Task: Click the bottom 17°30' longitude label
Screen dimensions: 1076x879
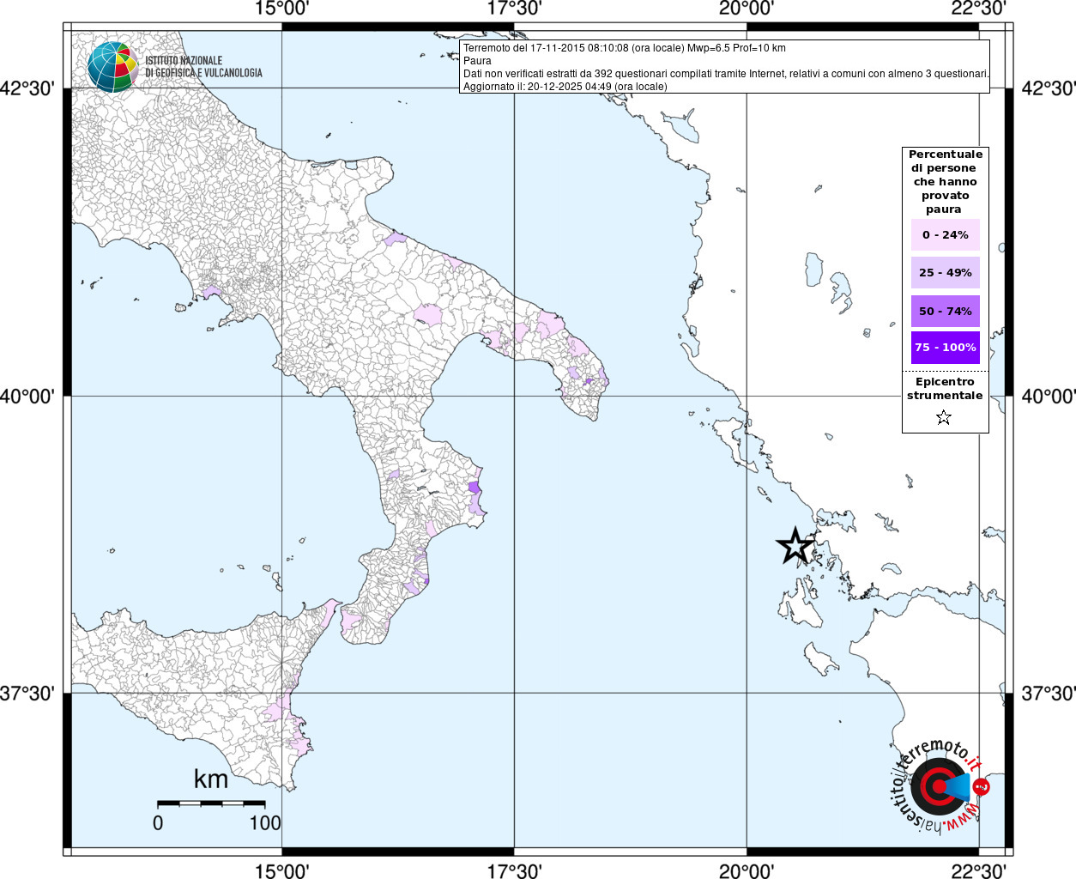Action: tap(514, 871)
